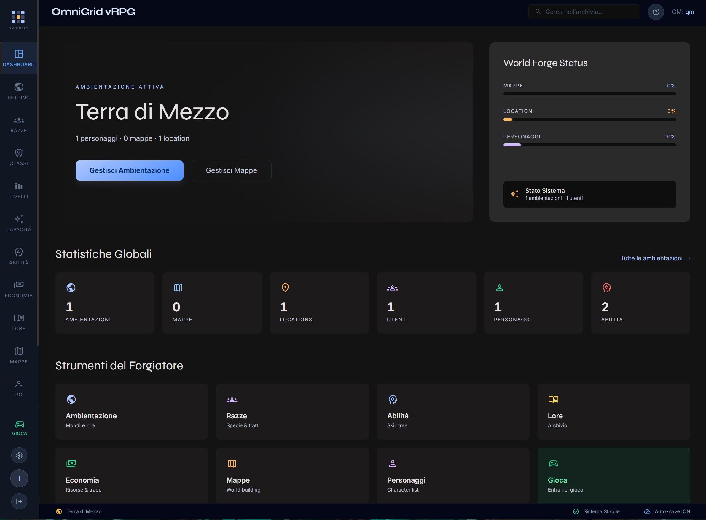Open the Mappe World building card
The width and height of the screenshot is (706, 520).
(x=292, y=476)
